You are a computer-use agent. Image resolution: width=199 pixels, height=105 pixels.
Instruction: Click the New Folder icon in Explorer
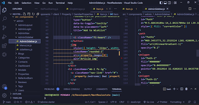click(x=29, y=14)
